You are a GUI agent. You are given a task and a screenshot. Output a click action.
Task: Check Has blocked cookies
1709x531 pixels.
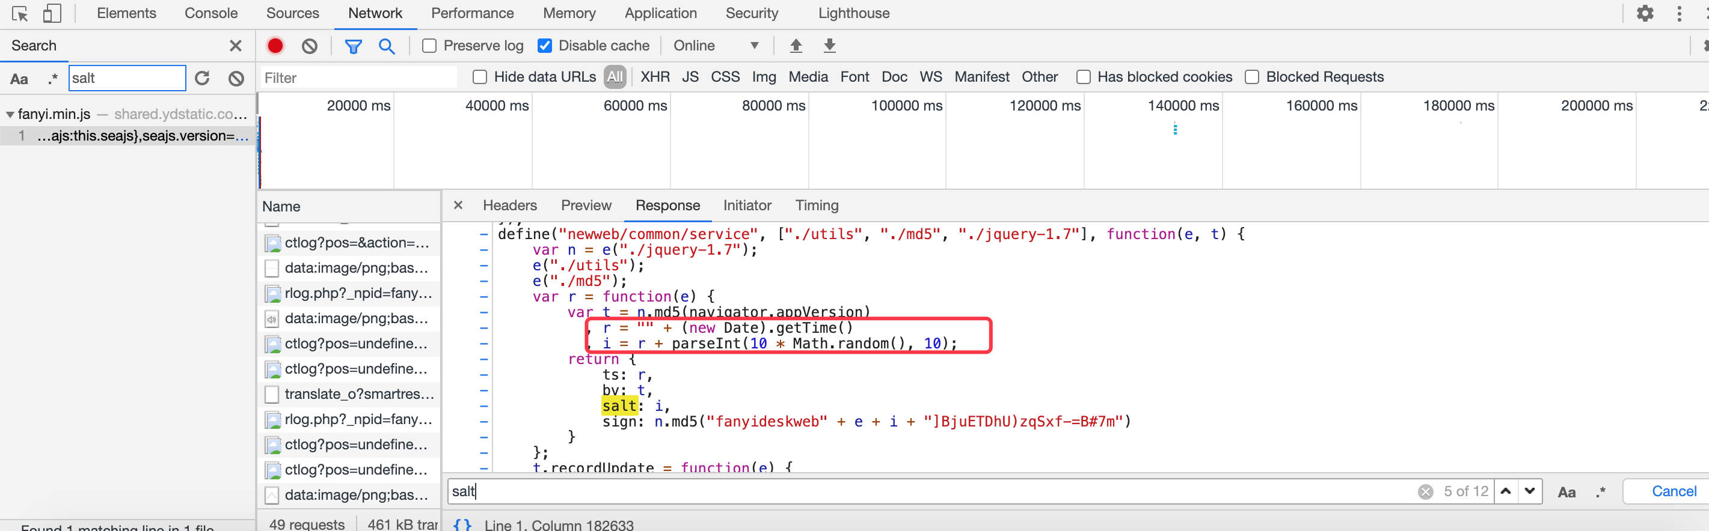point(1084,77)
